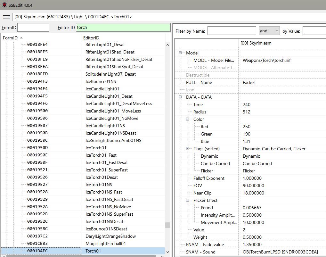Collapse the Model node
The width and height of the screenshot is (326, 257).
tap(180, 53)
